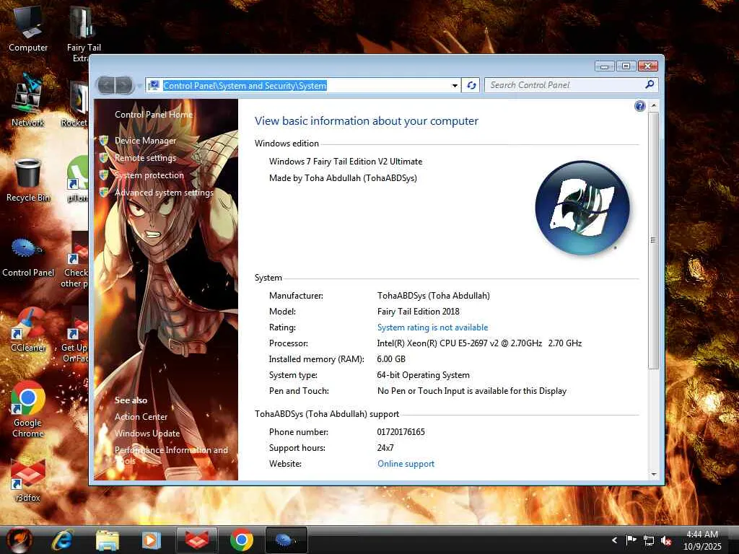Click the Manufacturer TohaABDSys value
Screen dimensions: 739x554
tap(434, 296)
